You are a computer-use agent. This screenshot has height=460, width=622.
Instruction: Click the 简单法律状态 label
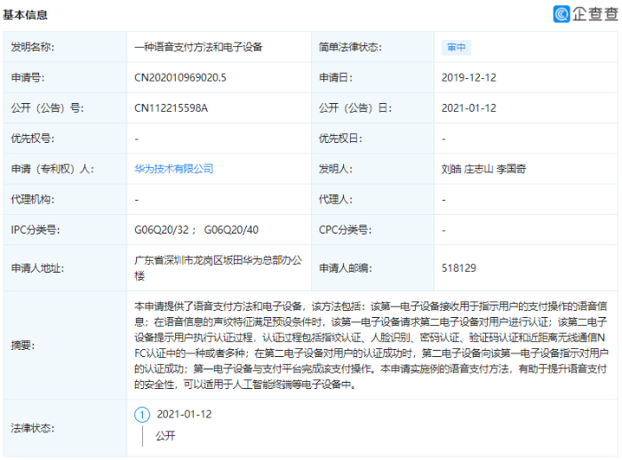point(350,47)
